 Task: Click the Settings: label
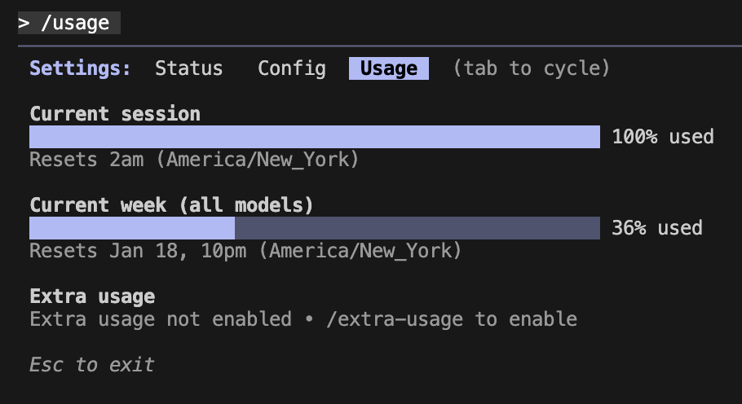80,68
